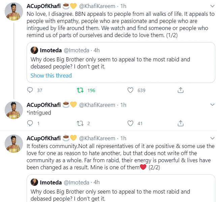Open more options on the '*intrigued' tweet
This screenshot has width=217, height=202.
[x=211, y=105]
